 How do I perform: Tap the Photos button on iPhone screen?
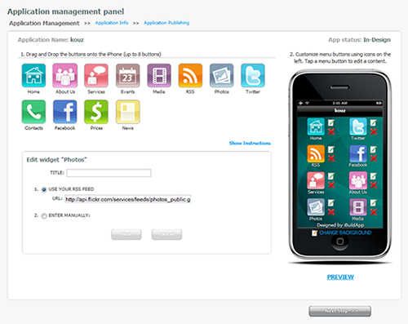tap(316, 207)
